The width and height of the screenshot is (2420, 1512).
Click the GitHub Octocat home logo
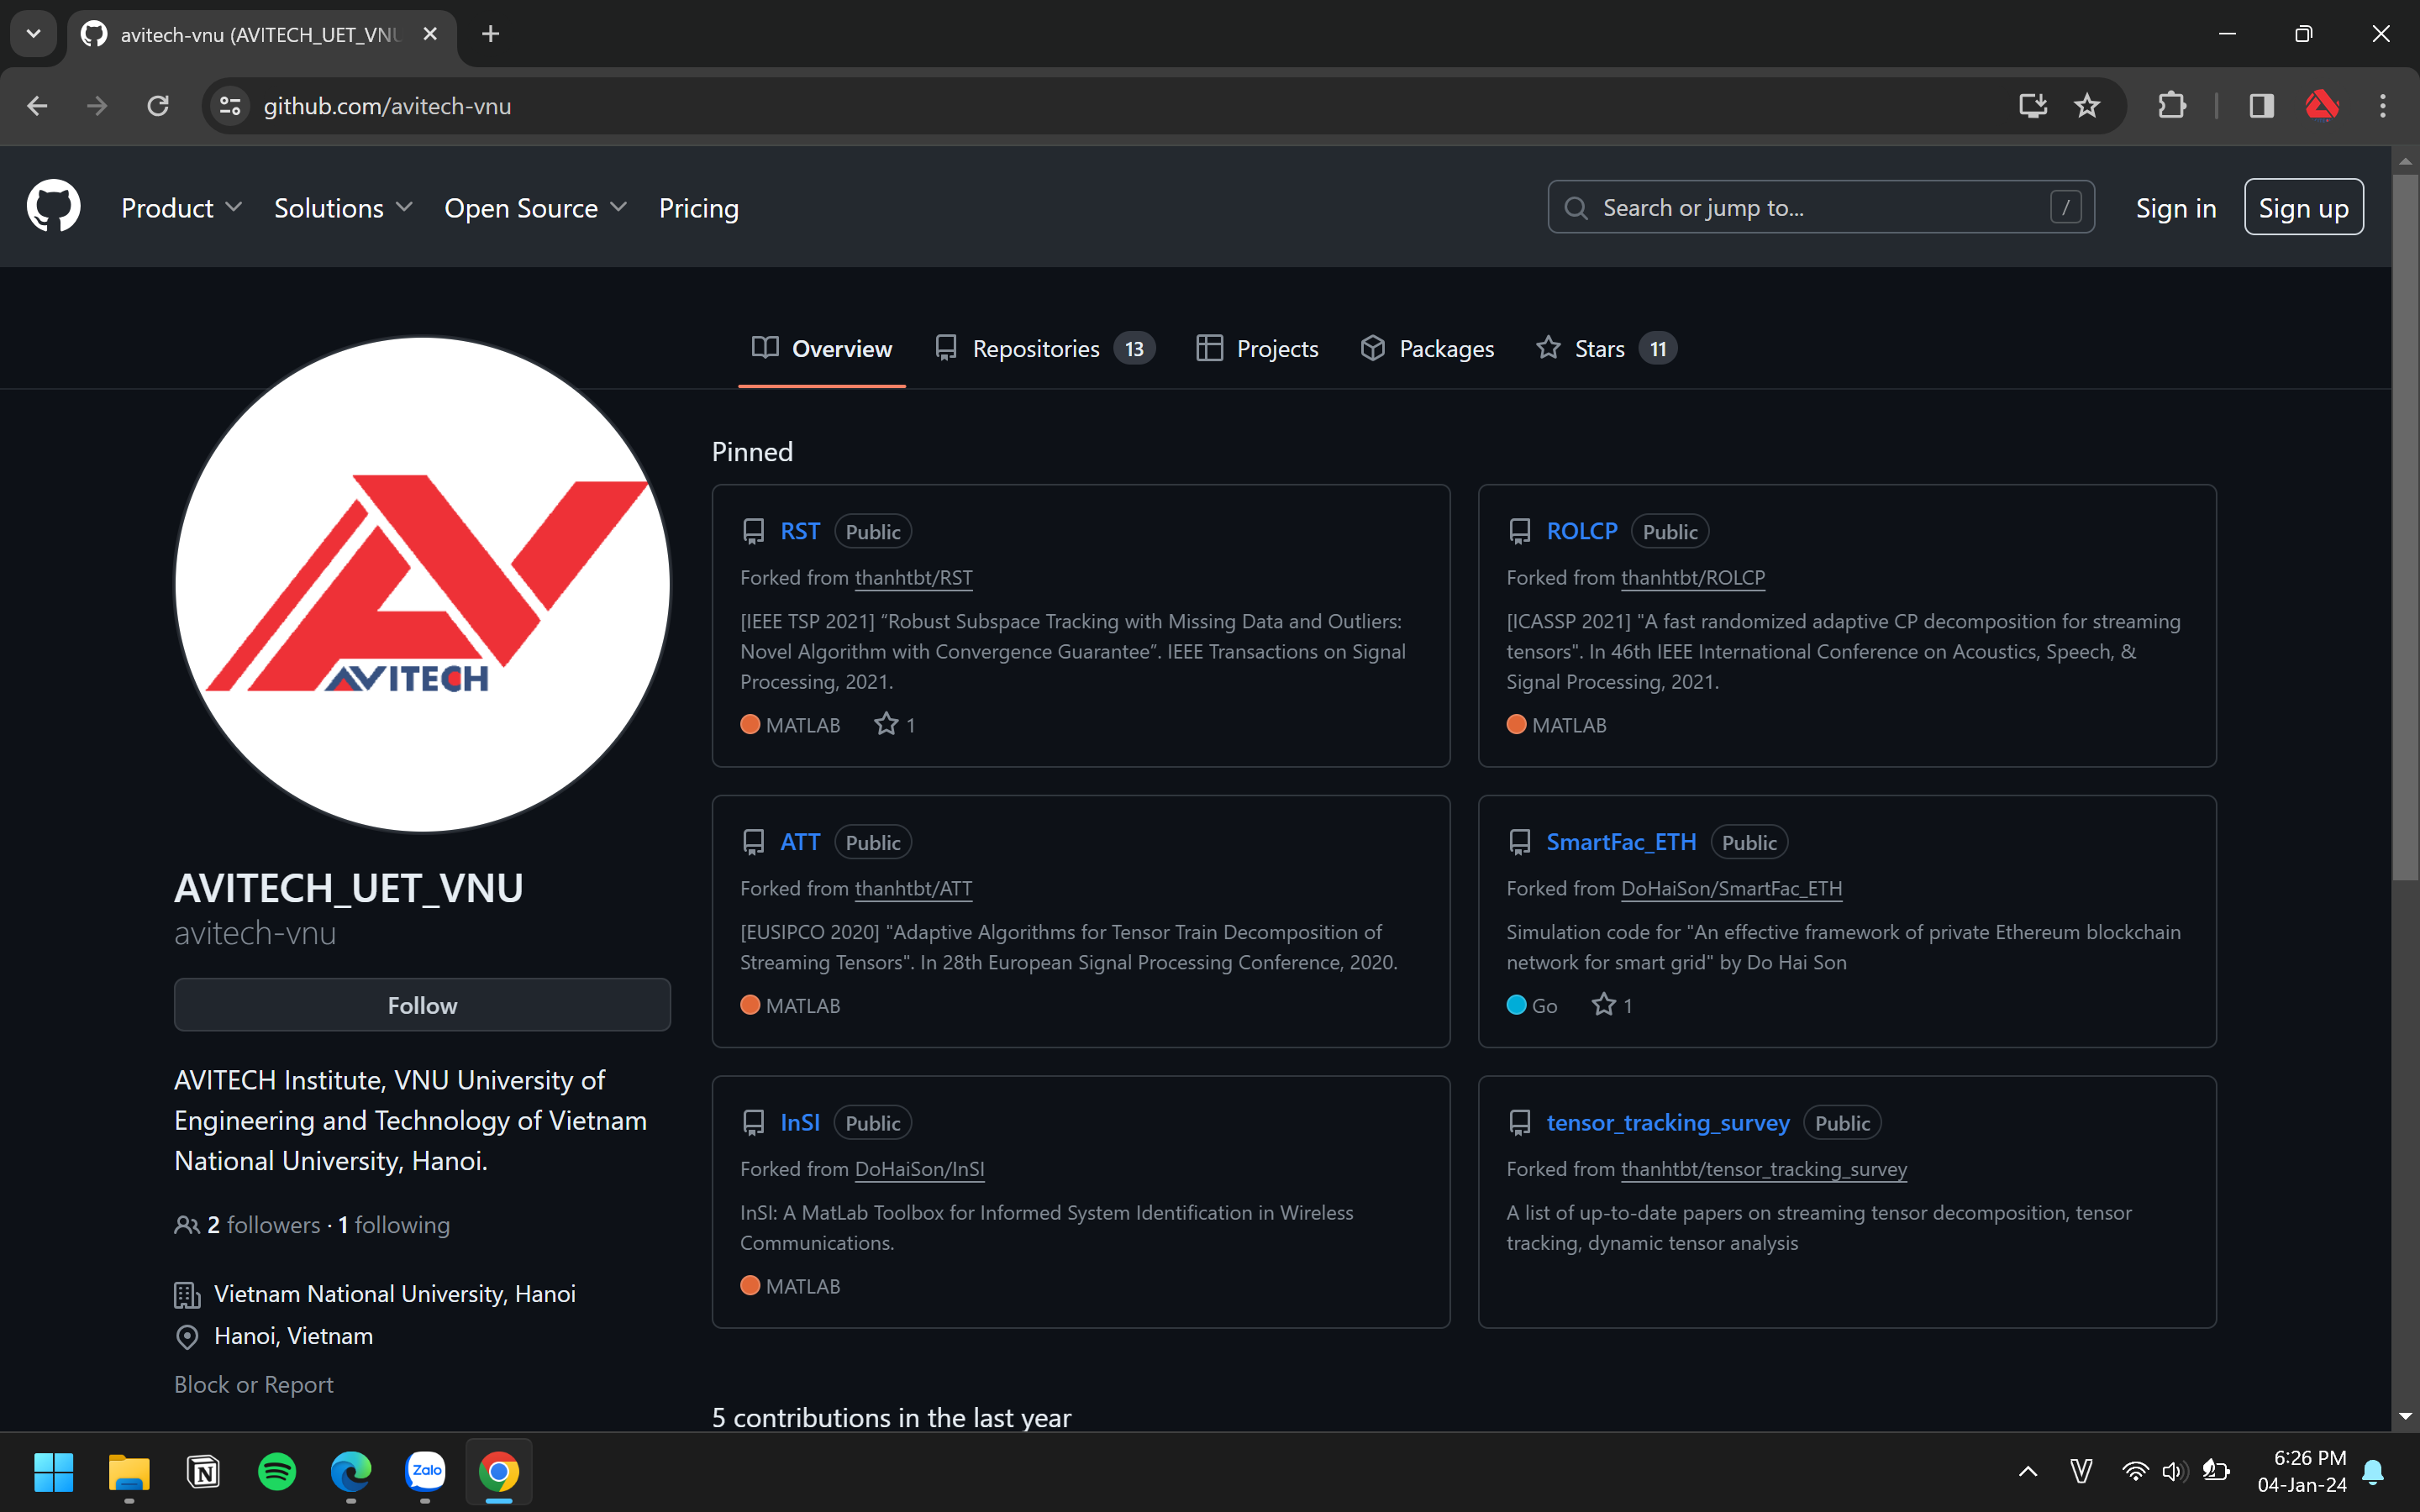coord(53,207)
